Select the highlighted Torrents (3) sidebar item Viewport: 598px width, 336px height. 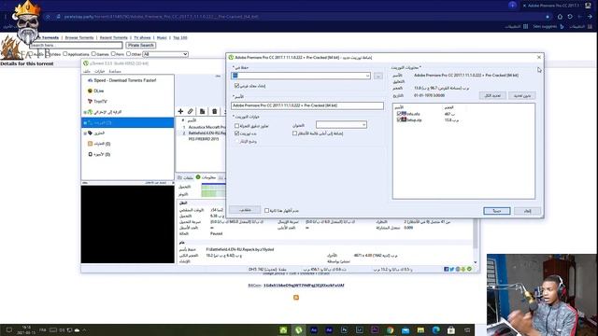pos(127,122)
